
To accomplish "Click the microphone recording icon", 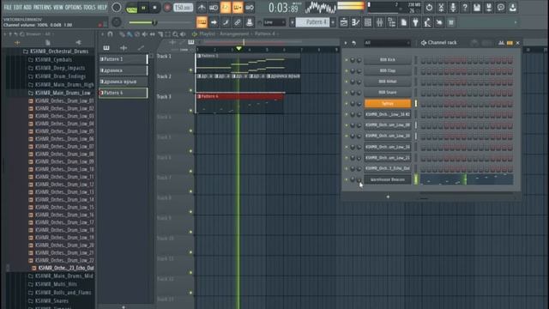I will (x=453, y=8).
